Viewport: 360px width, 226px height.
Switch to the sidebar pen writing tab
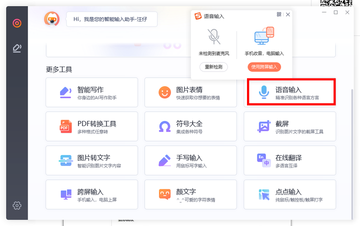pyautogui.click(x=17, y=48)
